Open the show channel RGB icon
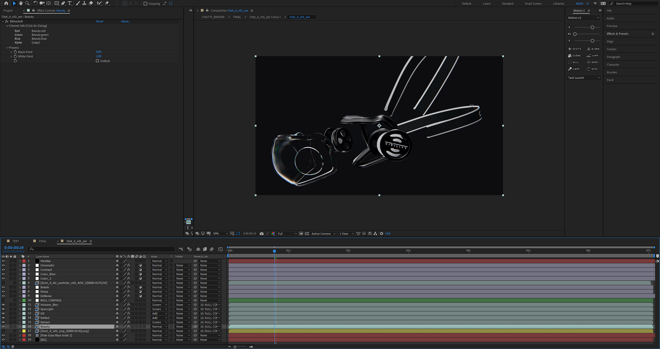 (x=273, y=234)
